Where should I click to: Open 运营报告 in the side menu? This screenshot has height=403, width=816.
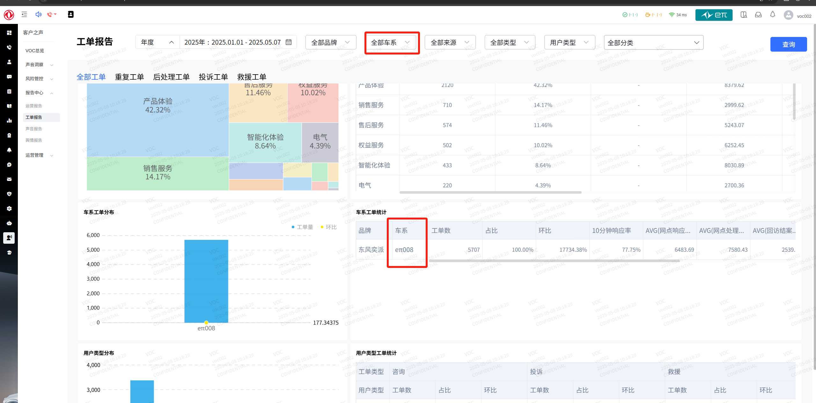[x=34, y=106]
